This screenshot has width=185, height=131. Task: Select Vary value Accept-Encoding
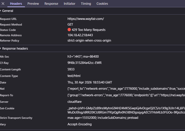point(79,124)
